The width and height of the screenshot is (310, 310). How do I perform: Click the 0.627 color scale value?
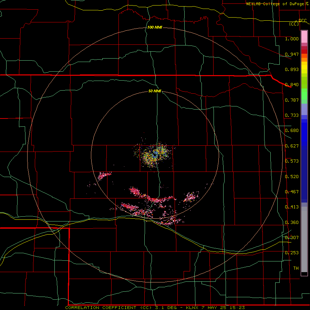tap(292, 146)
